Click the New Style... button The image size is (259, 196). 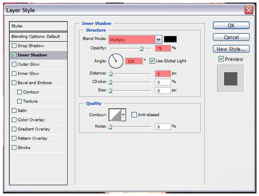pos(231,49)
